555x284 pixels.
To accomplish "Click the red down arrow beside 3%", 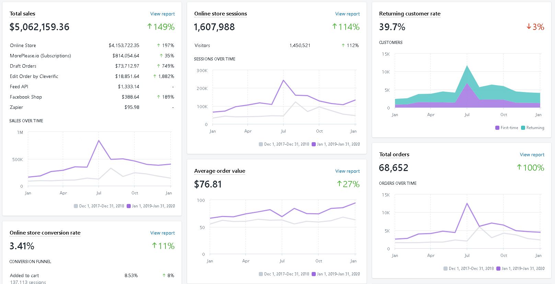I will (x=529, y=26).
